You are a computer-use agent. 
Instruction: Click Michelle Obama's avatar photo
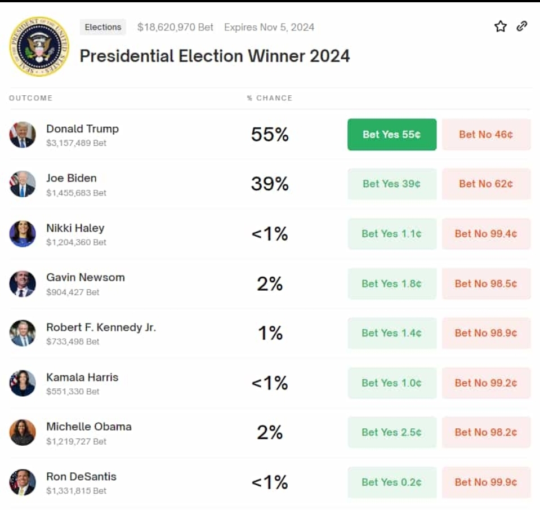23,432
